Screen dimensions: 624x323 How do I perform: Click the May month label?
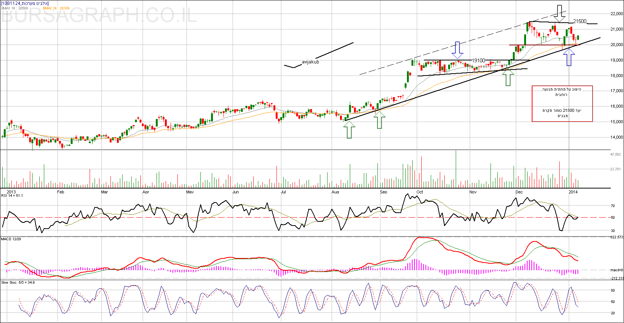(x=190, y=192)
